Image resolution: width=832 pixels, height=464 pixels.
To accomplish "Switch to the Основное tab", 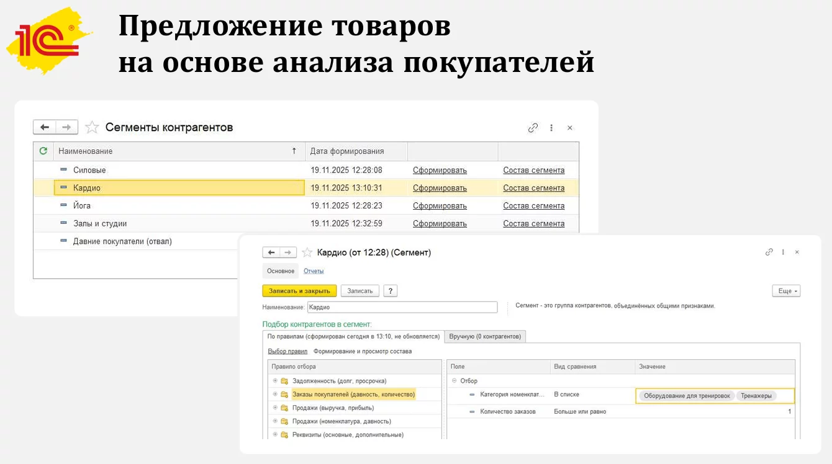I will click(281, 271).
